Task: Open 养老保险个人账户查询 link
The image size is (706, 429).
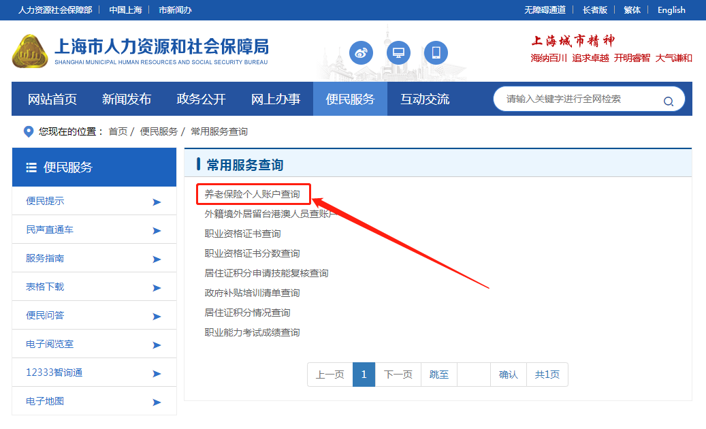Action: (x=252, y=194)
